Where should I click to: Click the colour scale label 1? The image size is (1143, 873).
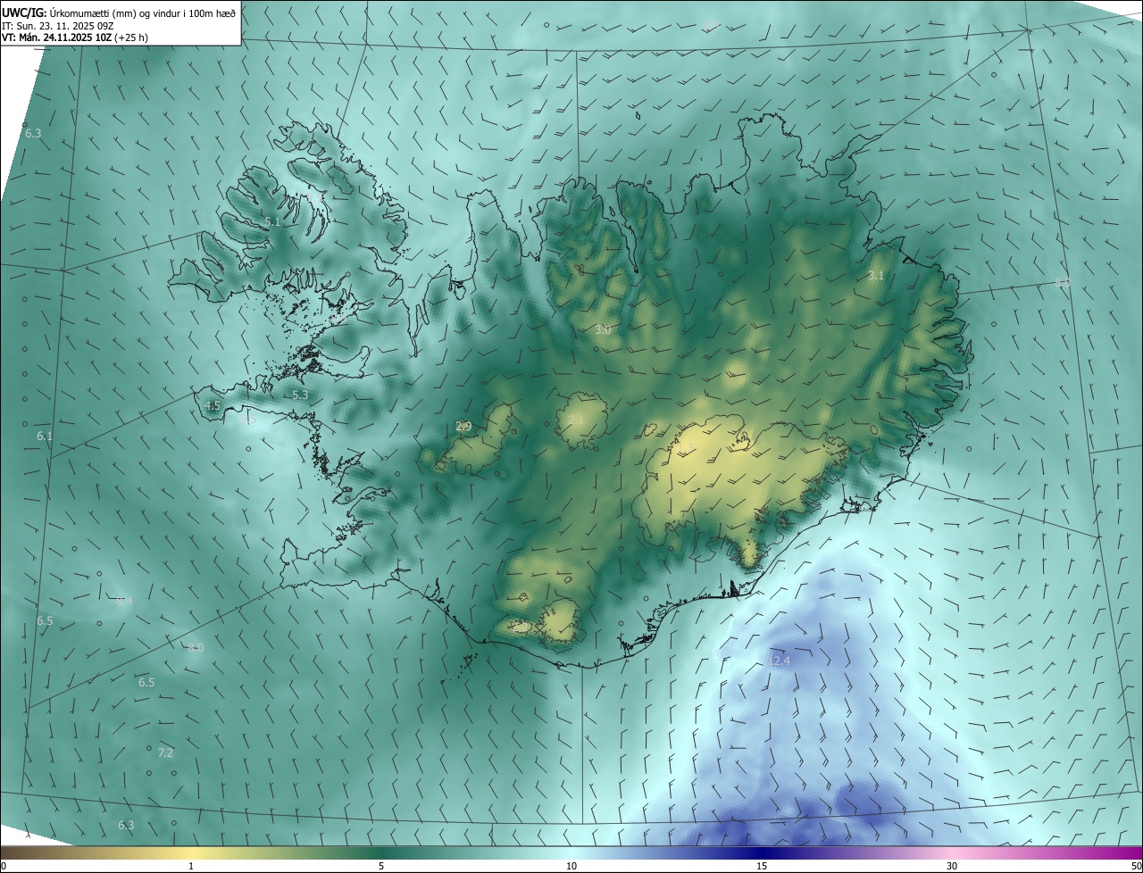pyautogui.click(x=191, y=866)
